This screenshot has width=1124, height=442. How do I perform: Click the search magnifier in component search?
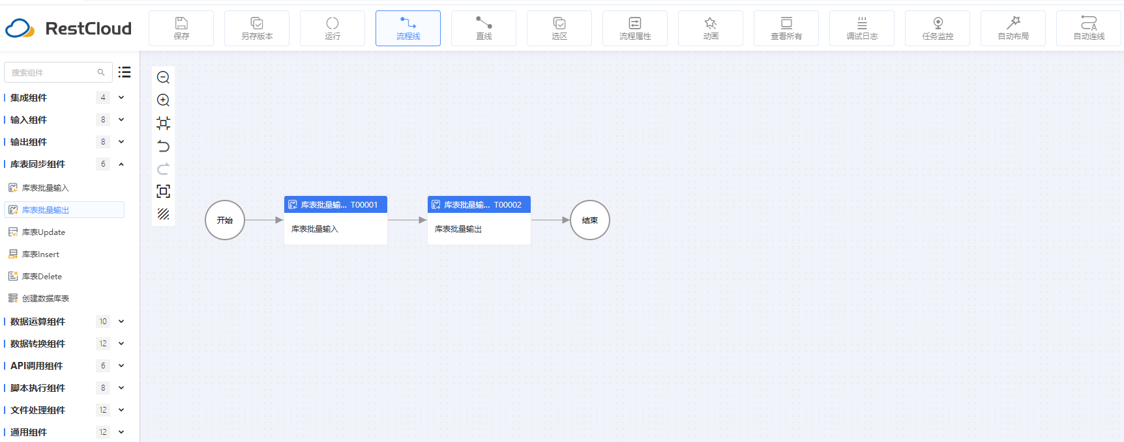[x=101, y=72]
